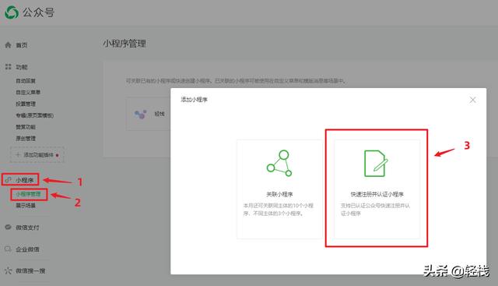Click the 关联小程序 card title
Image resolution: width=498 pixels, height=286 pixels.
pyautogui.click(x=279, y=194)
